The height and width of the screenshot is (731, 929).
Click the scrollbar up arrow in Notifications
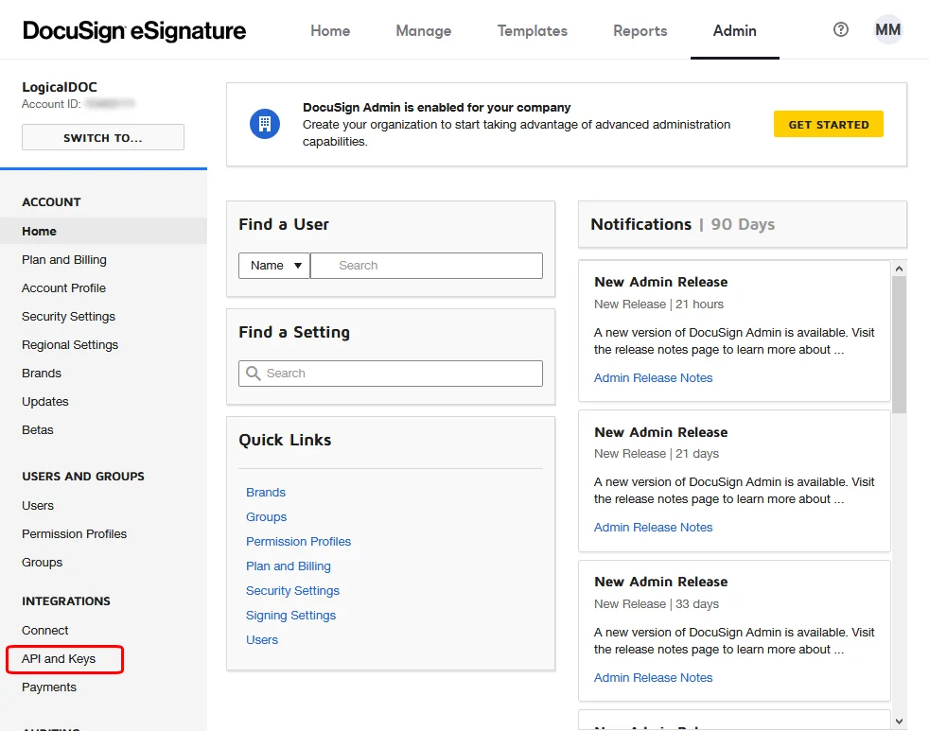coord(899,268)
